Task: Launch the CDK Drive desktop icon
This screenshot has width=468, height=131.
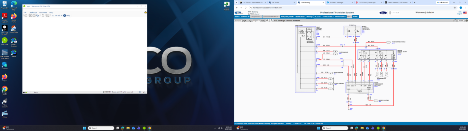Action: tap(5, 41)
